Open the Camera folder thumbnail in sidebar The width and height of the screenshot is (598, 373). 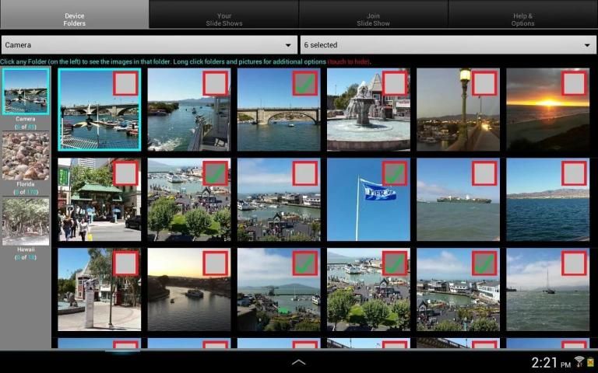tap(26, 91)
